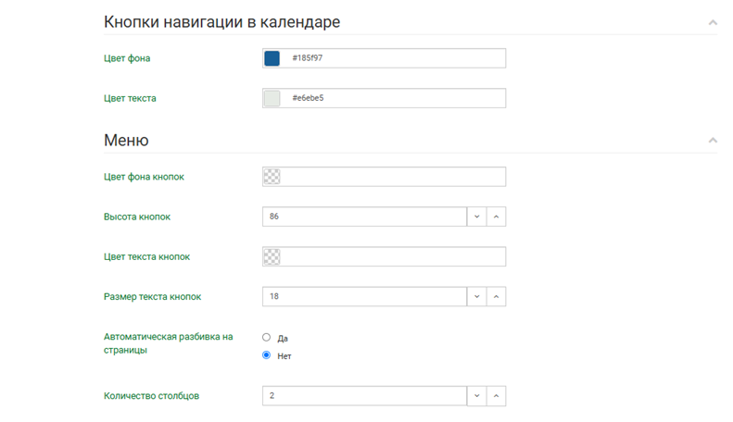Click the Цвет фона кнопок input field
Screen dimensions: 733x422
click(394, 177)
